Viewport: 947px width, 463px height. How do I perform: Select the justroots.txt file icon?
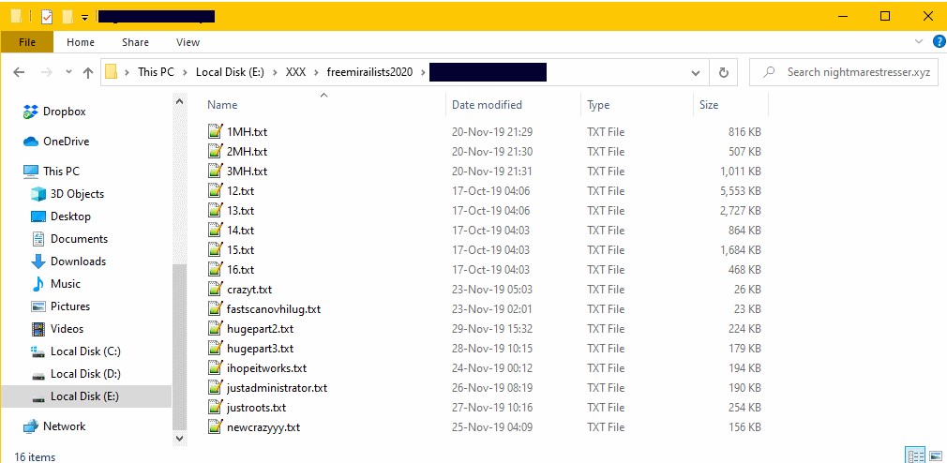point(215,408)
